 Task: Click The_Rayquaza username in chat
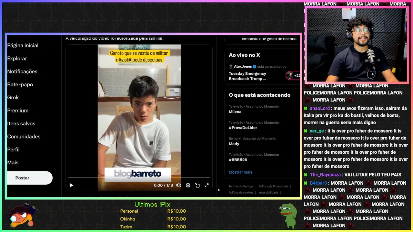(325, 175)
